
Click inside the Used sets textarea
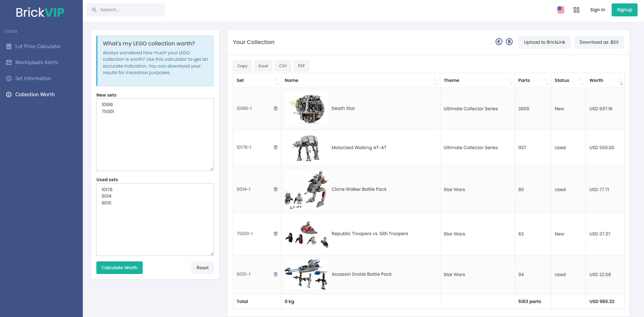(x=155, y=219)
